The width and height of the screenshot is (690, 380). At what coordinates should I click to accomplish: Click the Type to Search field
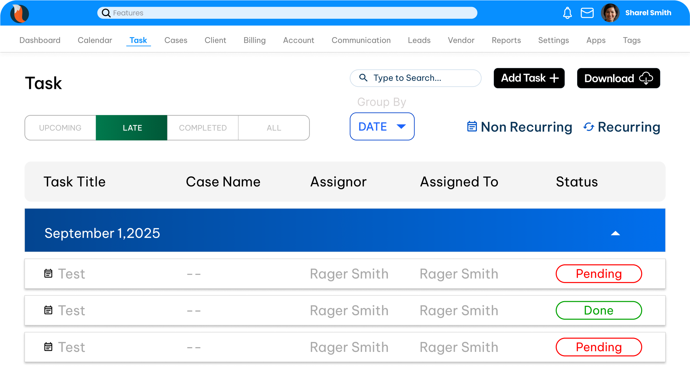click(415, 78)
